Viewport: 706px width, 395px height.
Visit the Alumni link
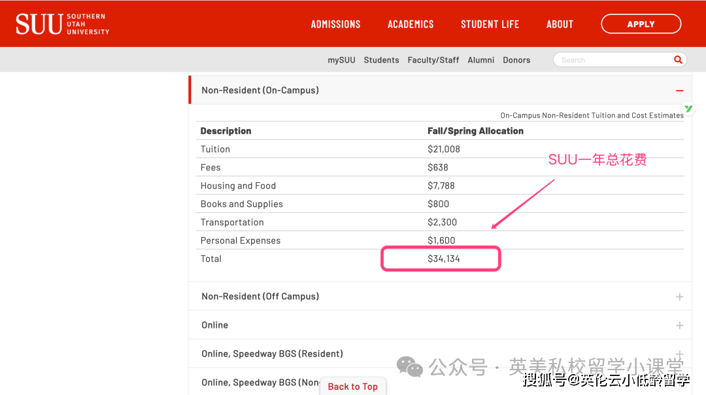(480, 60)
